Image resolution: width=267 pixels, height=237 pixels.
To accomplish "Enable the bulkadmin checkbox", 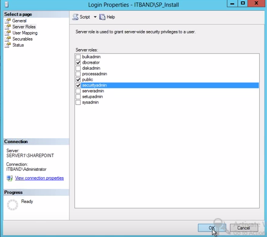I will (78, 57).
